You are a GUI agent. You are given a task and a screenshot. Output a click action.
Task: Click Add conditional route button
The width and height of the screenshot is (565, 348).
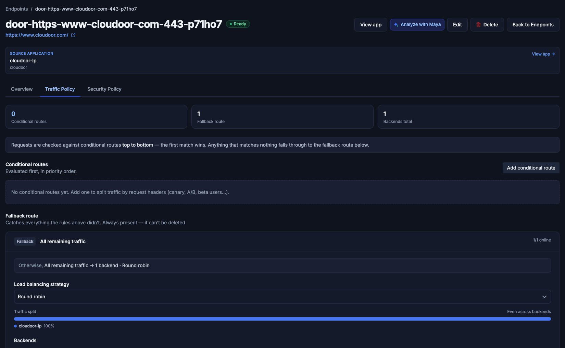[531, 168]
